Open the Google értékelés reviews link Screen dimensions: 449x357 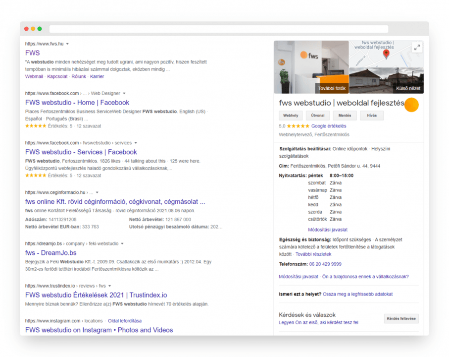tap(329, 126)
